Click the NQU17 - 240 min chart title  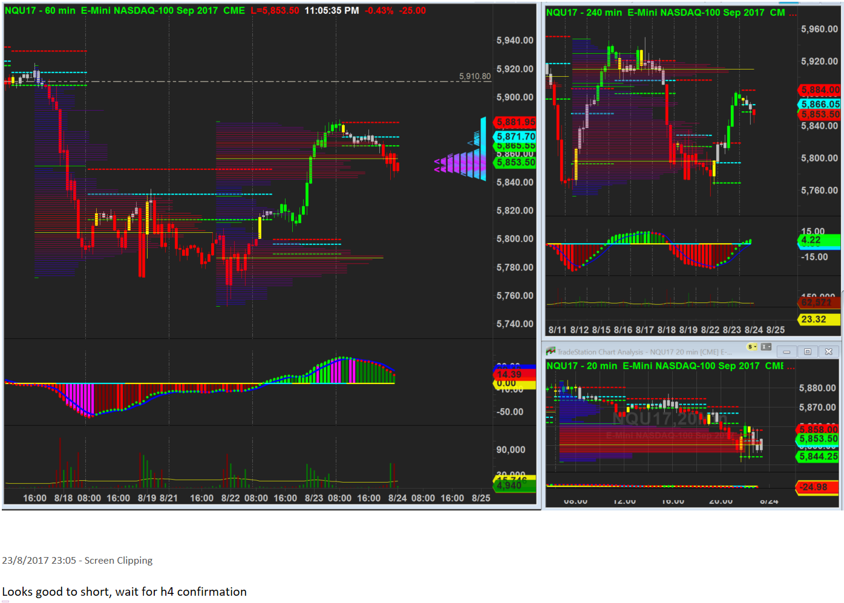click(666, 12)
